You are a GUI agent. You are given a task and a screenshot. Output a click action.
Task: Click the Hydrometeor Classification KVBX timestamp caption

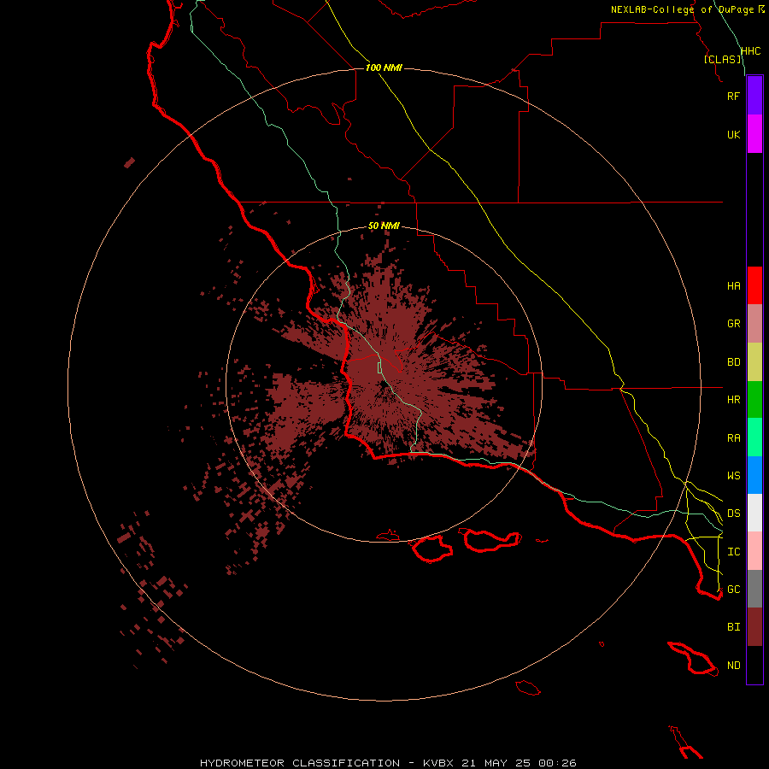coord(388,763)
